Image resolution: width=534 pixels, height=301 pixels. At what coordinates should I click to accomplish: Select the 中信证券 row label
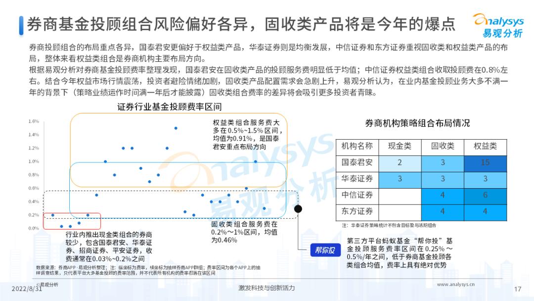pyautogui.click(x=357, y=196)
